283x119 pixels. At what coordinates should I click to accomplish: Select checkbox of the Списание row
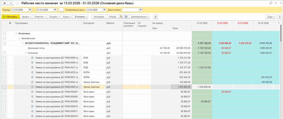[4, 53]
